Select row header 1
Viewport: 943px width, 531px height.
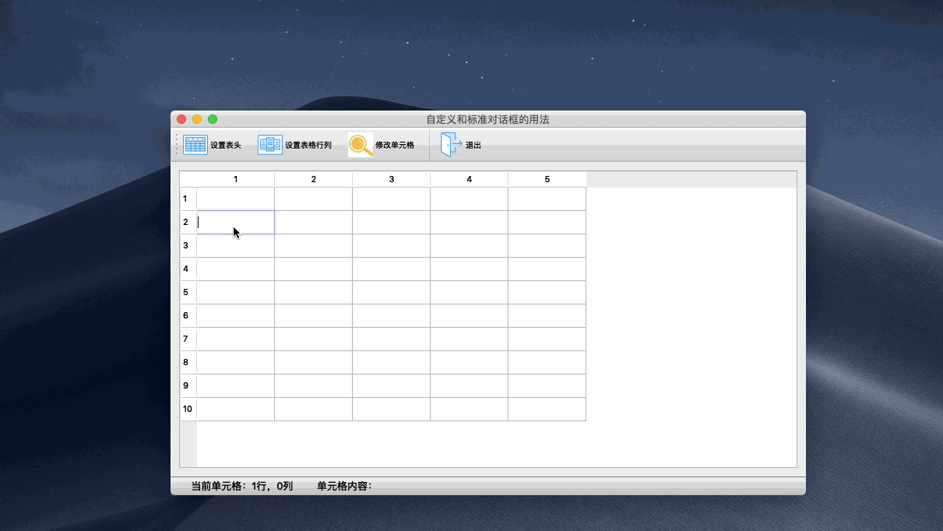pyautogui.click(x=188, y=199)
